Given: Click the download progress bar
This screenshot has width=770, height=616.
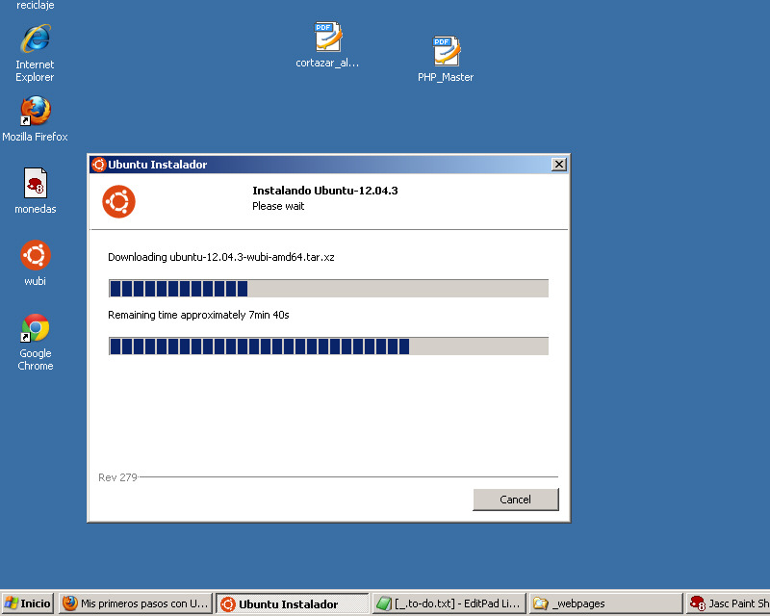Looking at the screenshot, I should (328, 289).
